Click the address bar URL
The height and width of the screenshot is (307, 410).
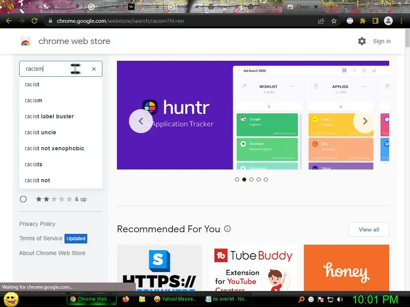tap(120, 21)
